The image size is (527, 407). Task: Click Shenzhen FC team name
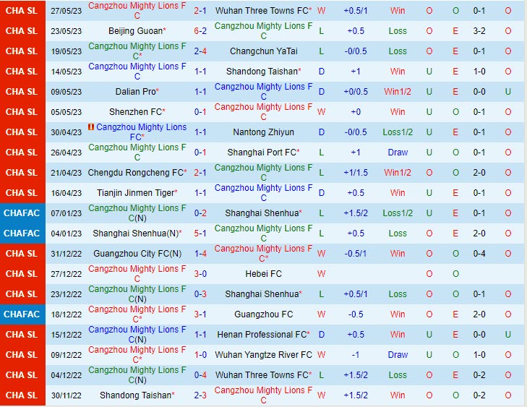135,111
